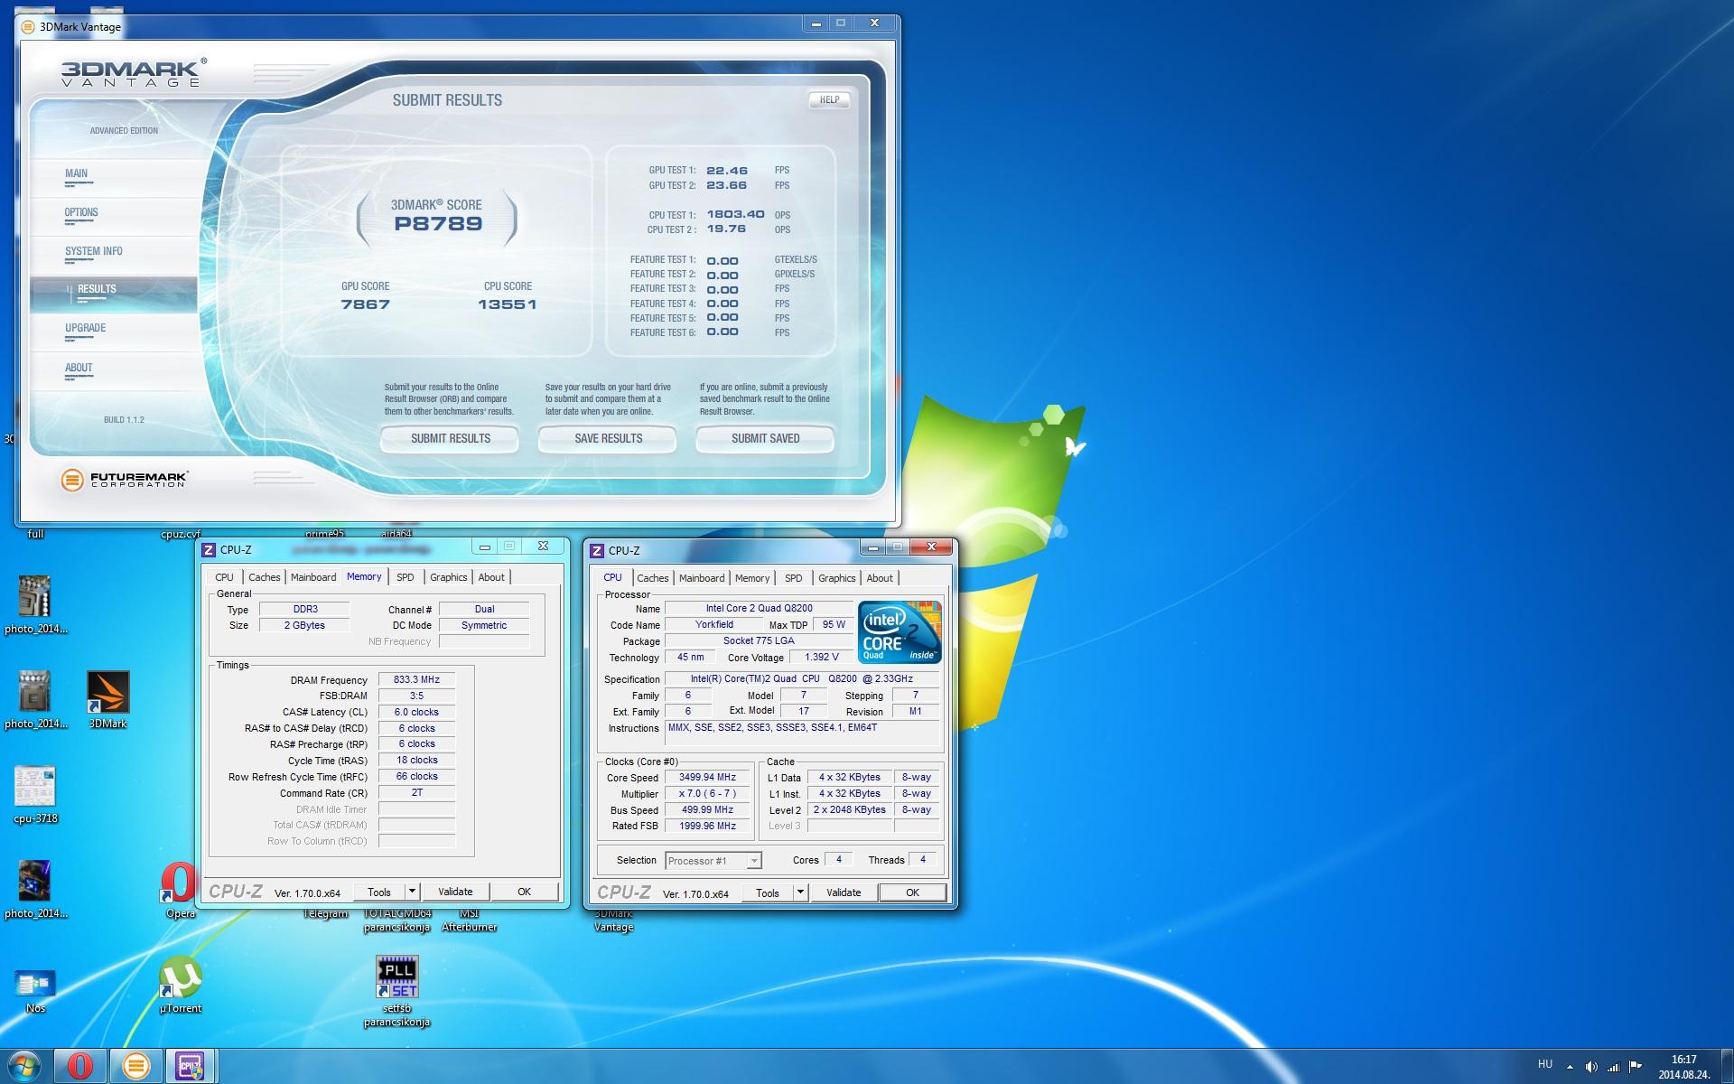Click OK in CPU-Z CPU window
The height and width of the screenshot is (1084, 1734).
point(913,892)
